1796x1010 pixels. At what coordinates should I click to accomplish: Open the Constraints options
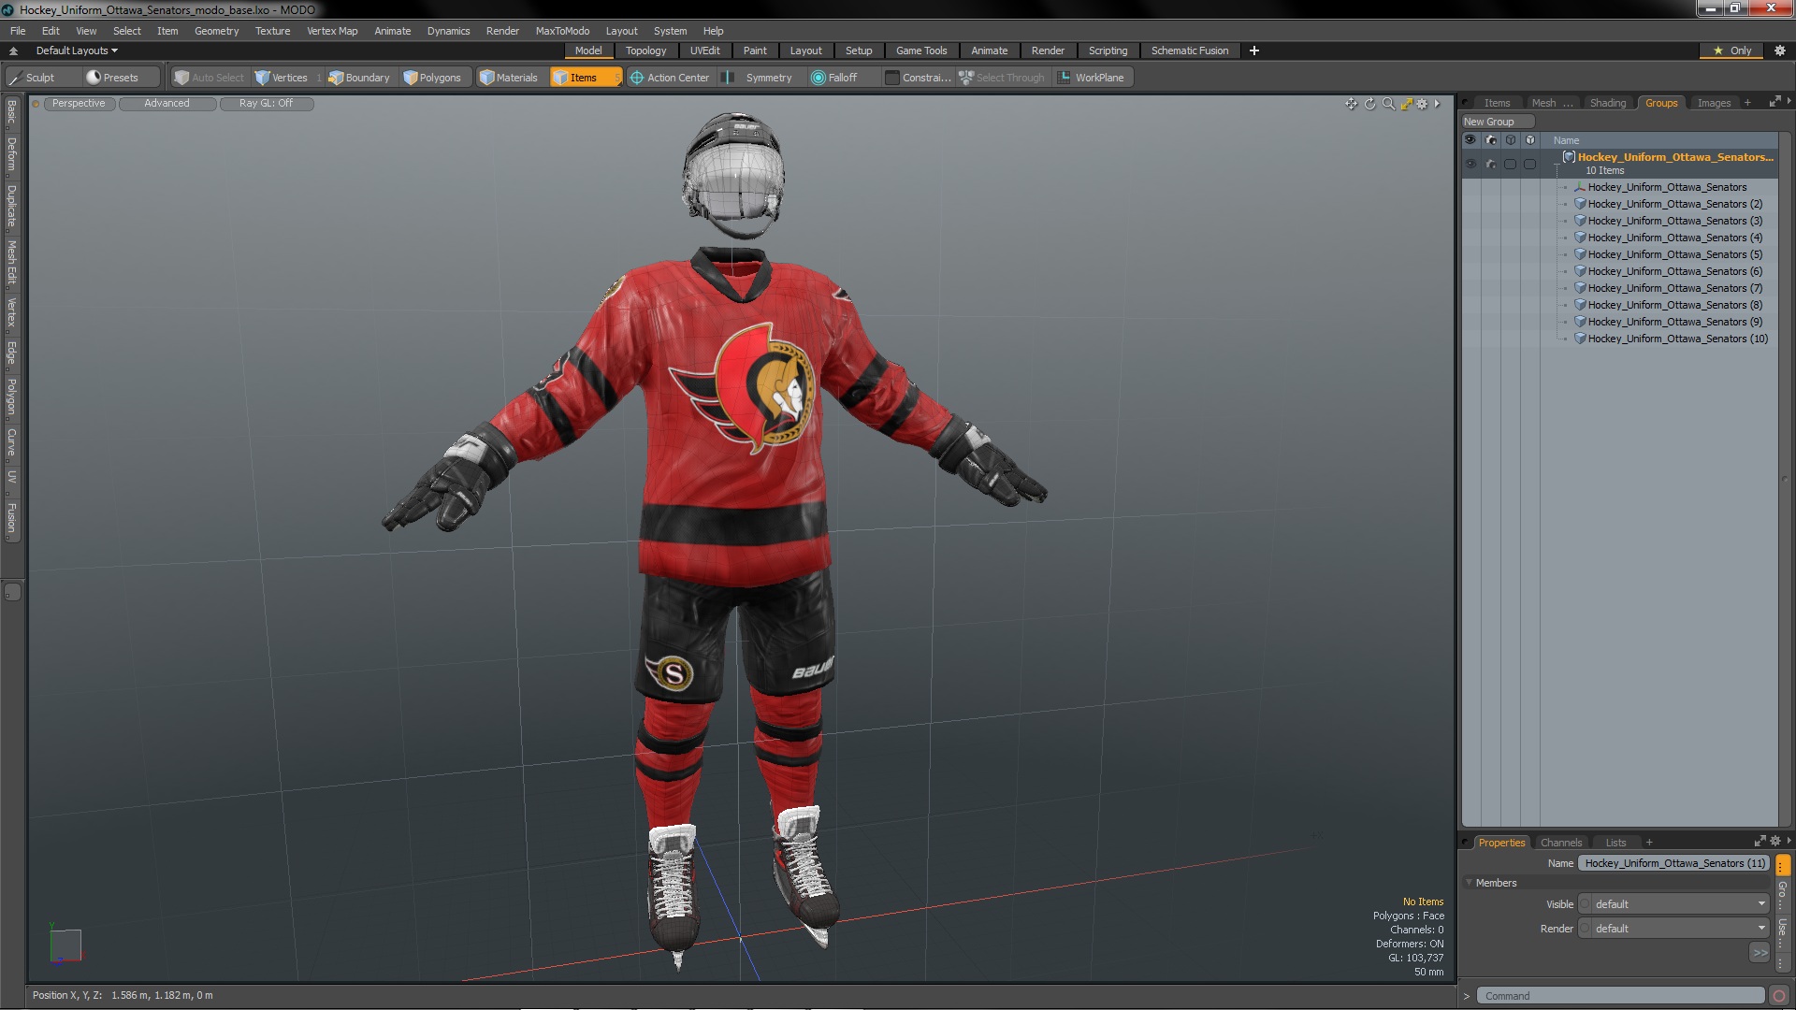tap(918, 78)
